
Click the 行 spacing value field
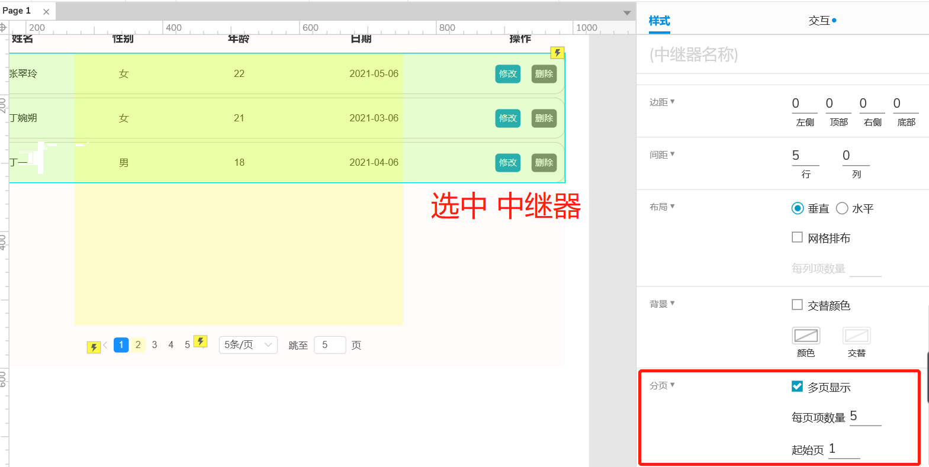(805, 156)
